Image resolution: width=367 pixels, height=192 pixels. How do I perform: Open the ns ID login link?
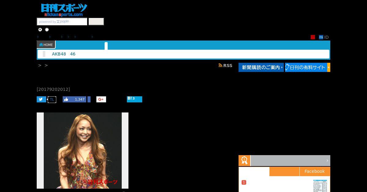point(324,37)
